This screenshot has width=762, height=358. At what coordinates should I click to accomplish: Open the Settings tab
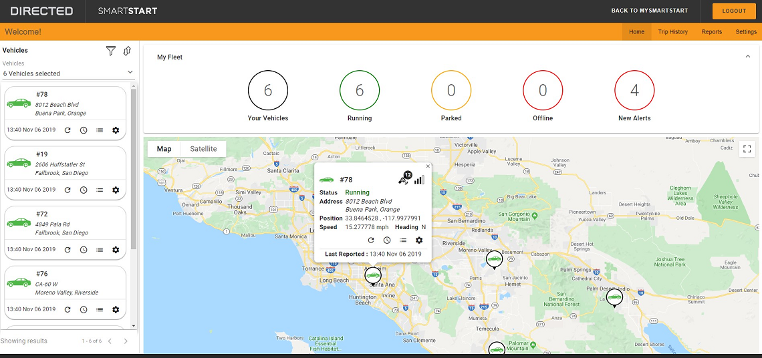[746, 31]
